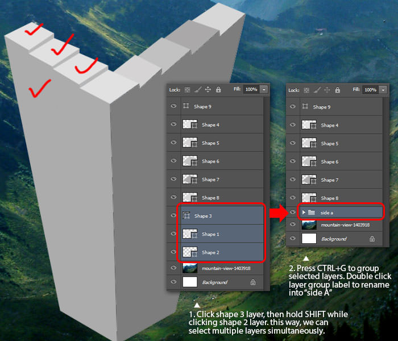The image size is (398, 341).
Task: Select Shape 2 thumbnail in left panel
Action: (x=190, y=252)
